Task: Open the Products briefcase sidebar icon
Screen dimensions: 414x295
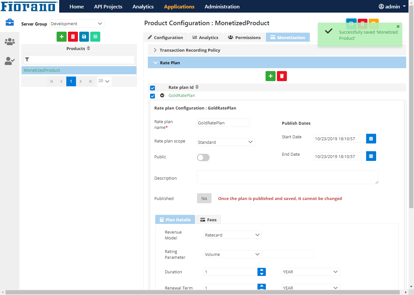Action: point(10,22)
